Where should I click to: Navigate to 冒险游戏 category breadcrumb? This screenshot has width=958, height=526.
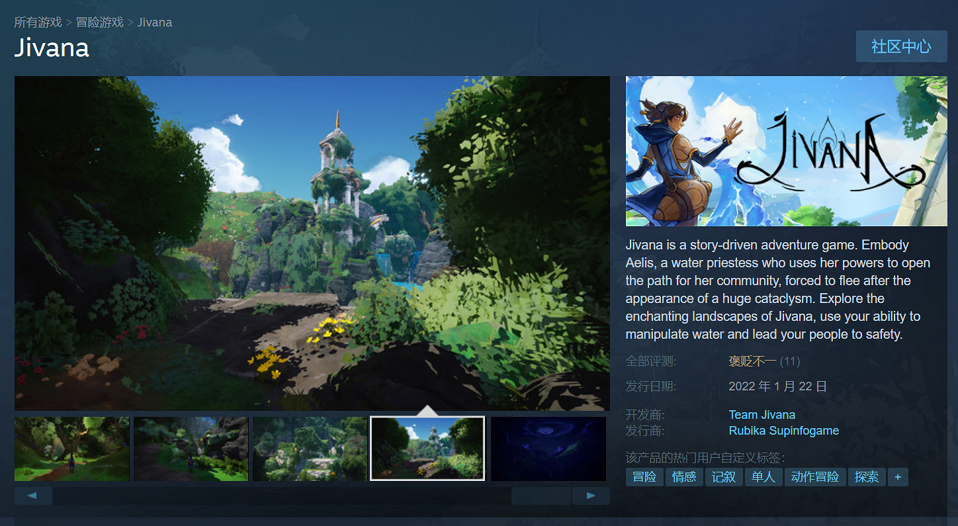click(100, 22)
